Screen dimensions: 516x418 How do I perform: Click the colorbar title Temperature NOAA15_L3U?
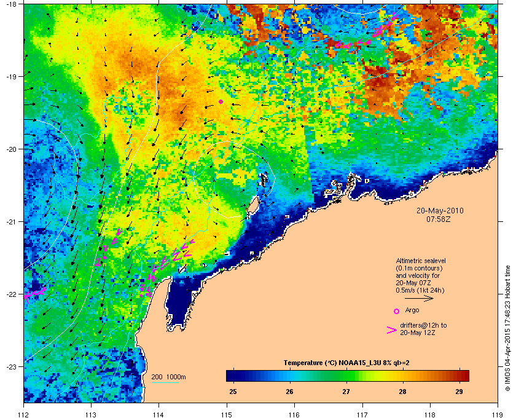pos(346,363)
